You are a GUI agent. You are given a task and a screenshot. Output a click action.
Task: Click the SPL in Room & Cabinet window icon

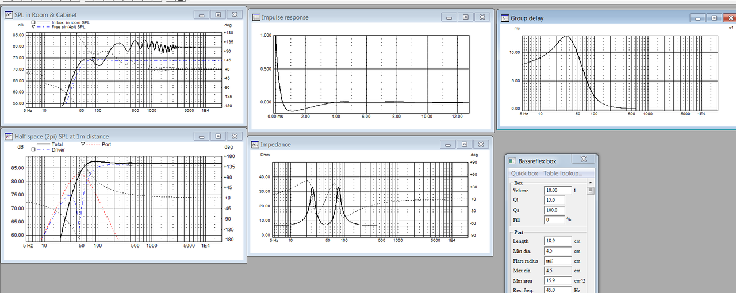point(8,14)
